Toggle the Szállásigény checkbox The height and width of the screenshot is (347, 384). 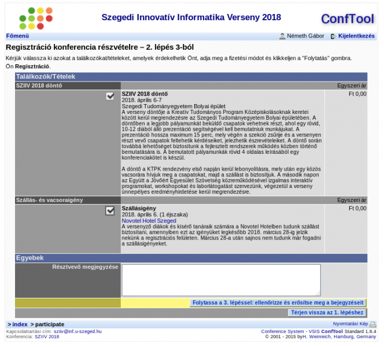click(110, 211)
